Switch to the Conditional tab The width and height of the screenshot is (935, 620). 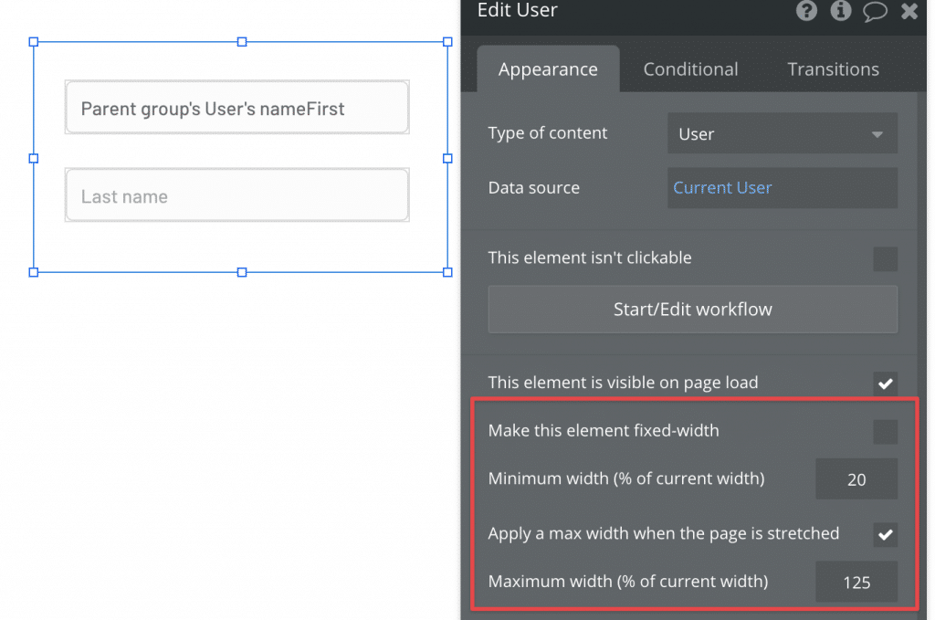click(690, 68)
